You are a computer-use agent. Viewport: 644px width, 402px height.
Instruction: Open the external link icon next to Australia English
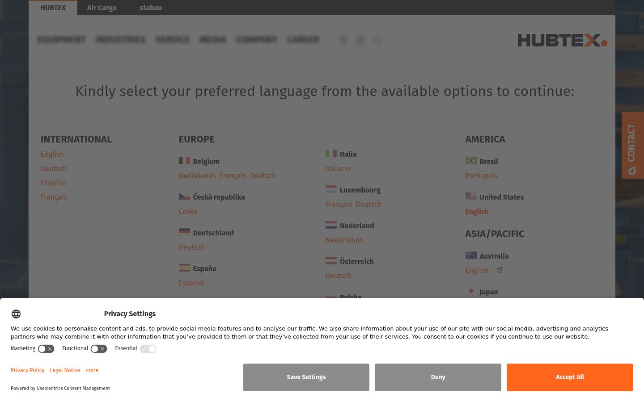[500, 270]
